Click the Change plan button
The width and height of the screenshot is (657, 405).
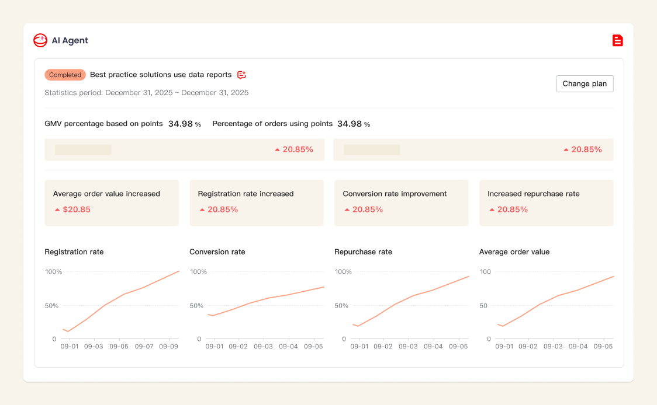(x=585, y=83)
